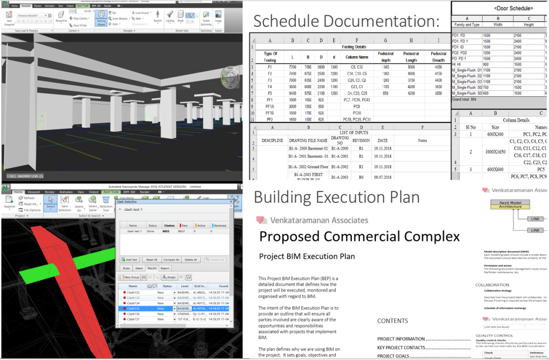Click the Perspective camera icon
Image resolution: width=549 pixels, height=360 pixels.
click(x=62, y=16)
